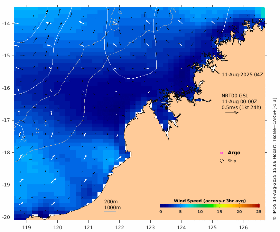Click the Ship legend circle marker
280x232 pixels.
222,161
